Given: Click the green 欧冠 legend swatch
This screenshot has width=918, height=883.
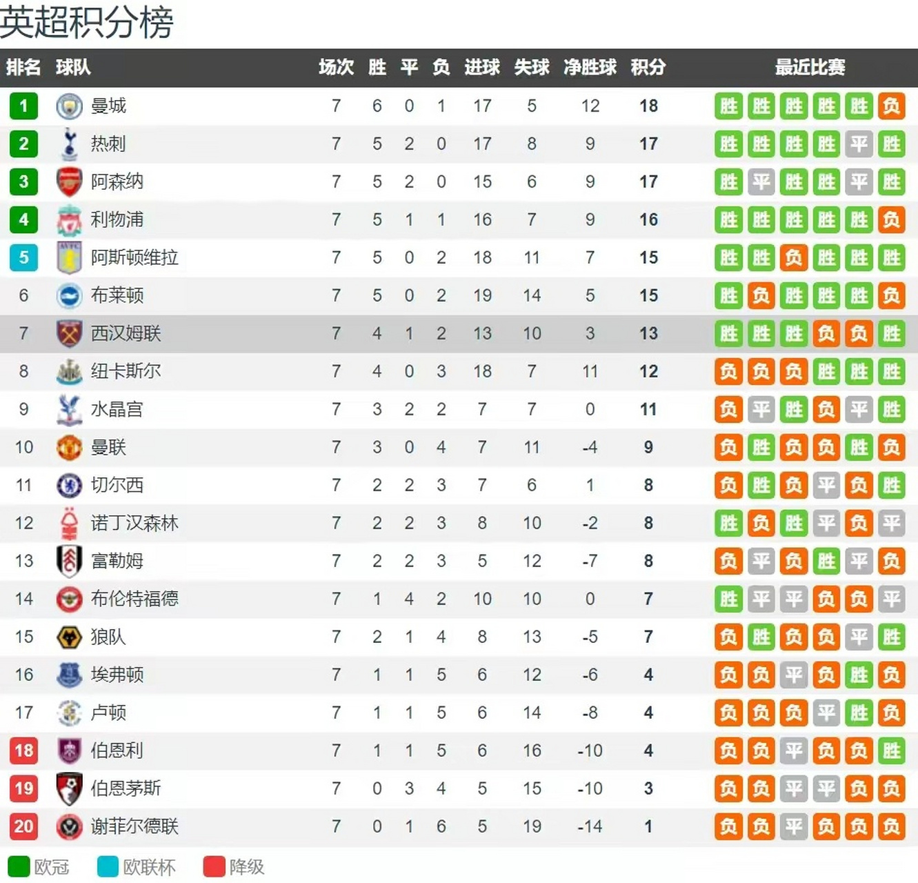Looking at the screenshot, I should tap(19, 866).
